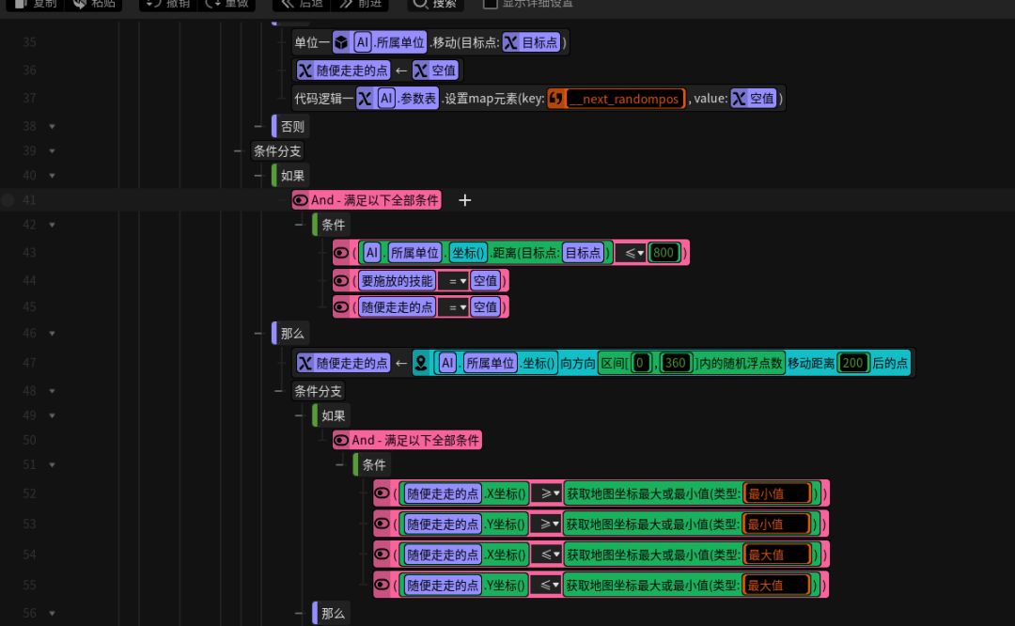Open the = operator dropdown on line 45
Viewport: 1015px width, 626px height.
pos(455,306)
